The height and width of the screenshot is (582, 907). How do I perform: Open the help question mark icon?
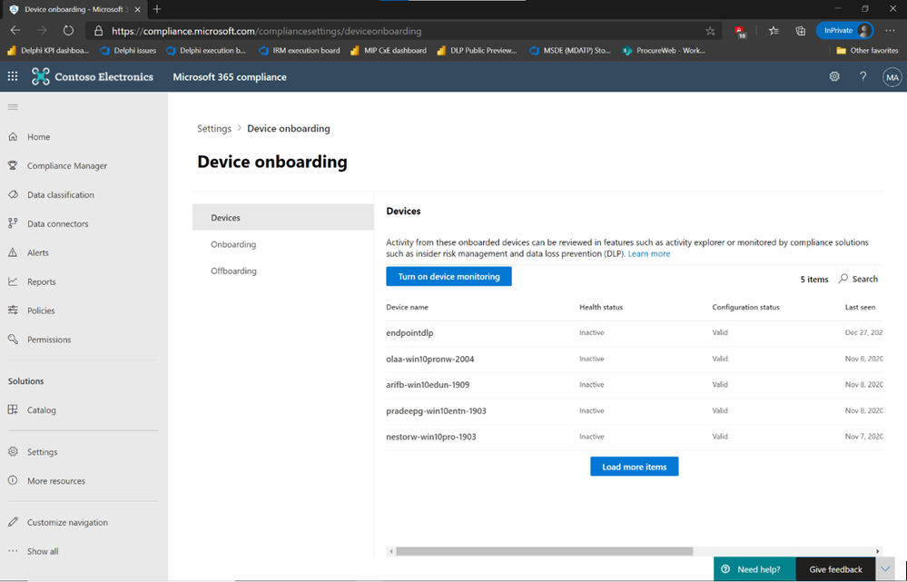point(863,76)
